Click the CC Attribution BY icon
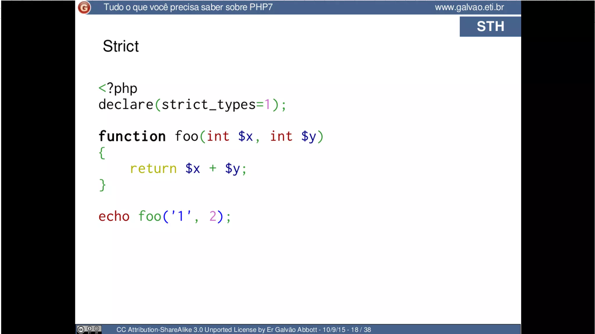 coord(90,329)
